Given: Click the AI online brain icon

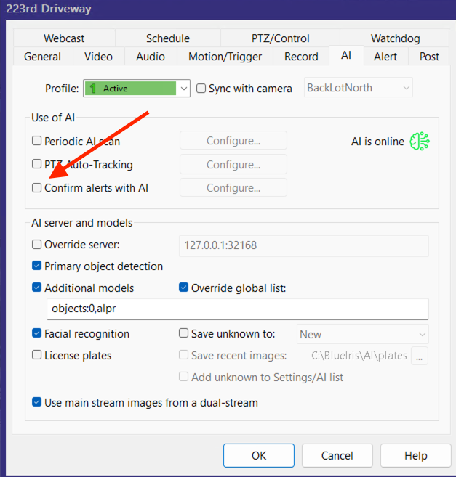Looking at the screenshot, I should click(x=420, y=142).
